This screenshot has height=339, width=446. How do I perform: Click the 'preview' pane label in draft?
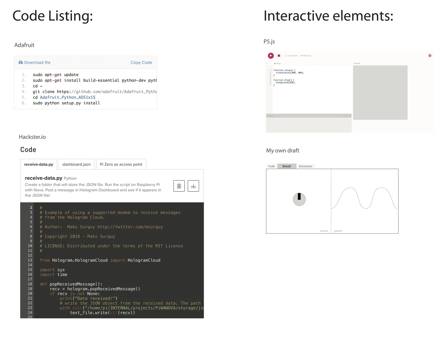coord(338,231)
